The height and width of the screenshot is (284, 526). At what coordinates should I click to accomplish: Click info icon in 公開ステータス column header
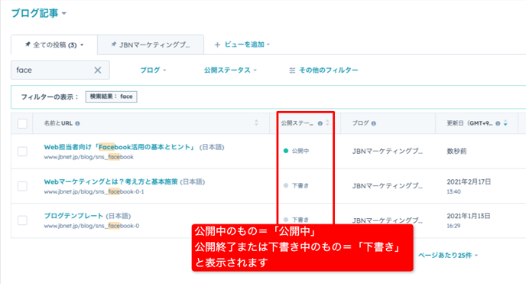coord(320,123)
